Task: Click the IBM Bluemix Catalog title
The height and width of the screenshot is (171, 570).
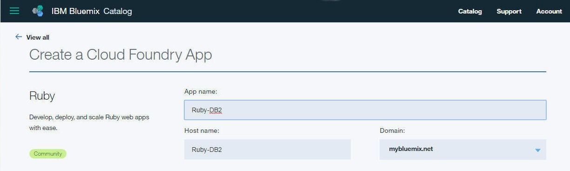Action: 92,11
